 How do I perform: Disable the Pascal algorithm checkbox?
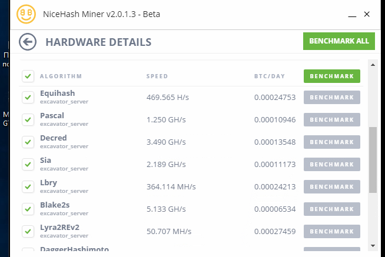(28, 119)
